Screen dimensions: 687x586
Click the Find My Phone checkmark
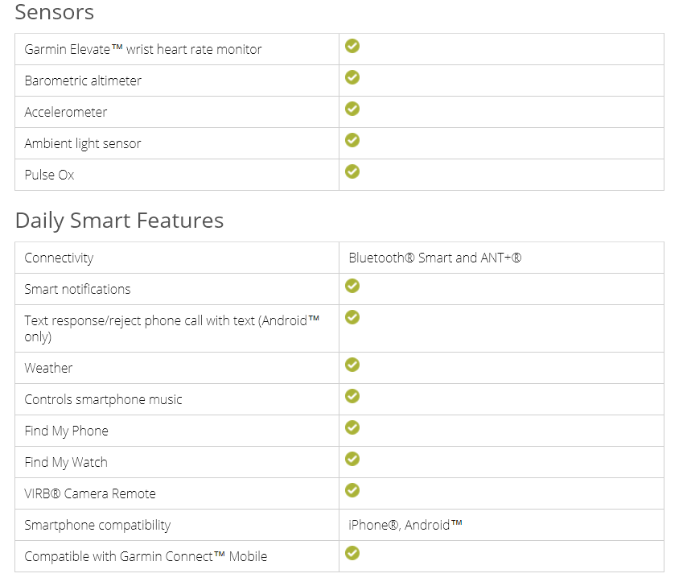point(352,427)
